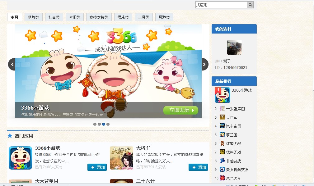Screen dimensions: 314x186
Task: Switch to the 棋牌类 tab
Action: tap(33, 17)
